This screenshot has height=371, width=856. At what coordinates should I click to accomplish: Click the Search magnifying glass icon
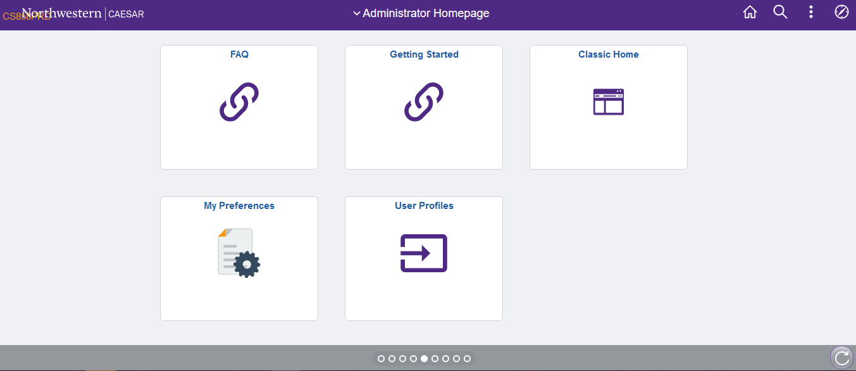click(780, 12)
